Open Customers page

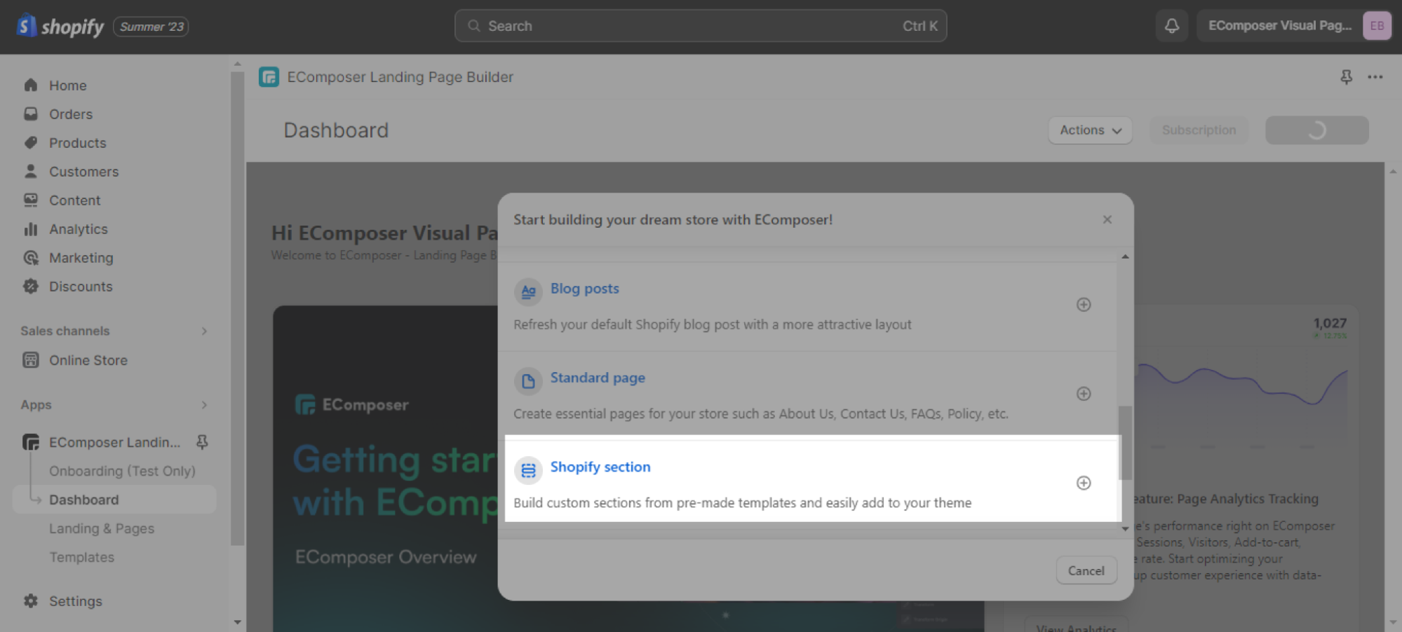click(x=84, y=172)
